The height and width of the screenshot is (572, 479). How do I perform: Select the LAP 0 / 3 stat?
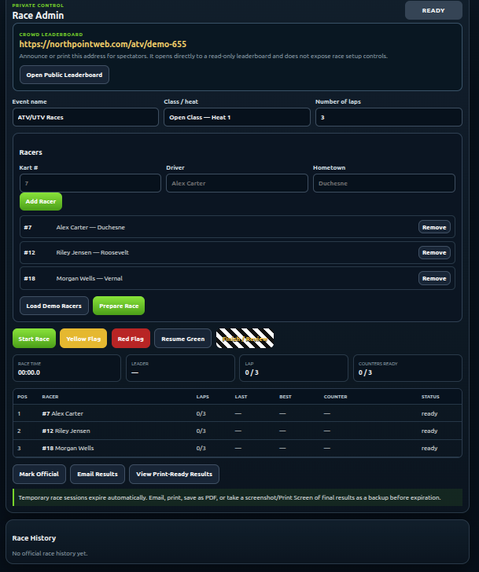(293, 368)
